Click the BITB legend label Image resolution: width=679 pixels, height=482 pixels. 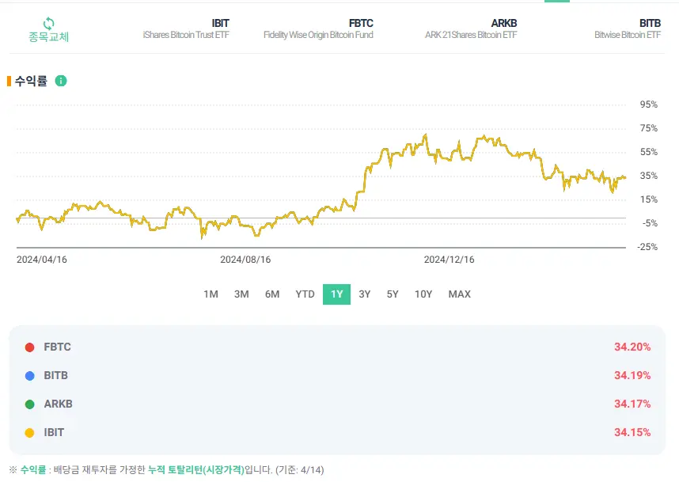[56, 375]
